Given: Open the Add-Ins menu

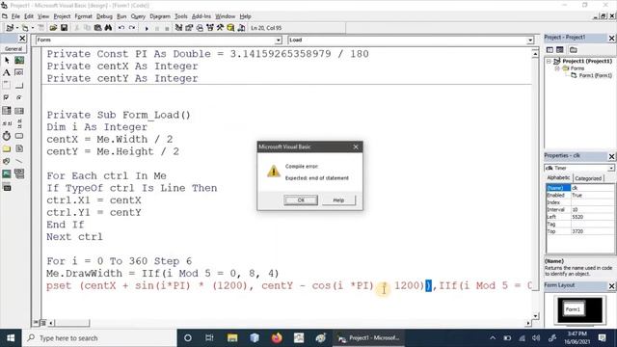Looking at the screenshot, I should pos(201,16).
